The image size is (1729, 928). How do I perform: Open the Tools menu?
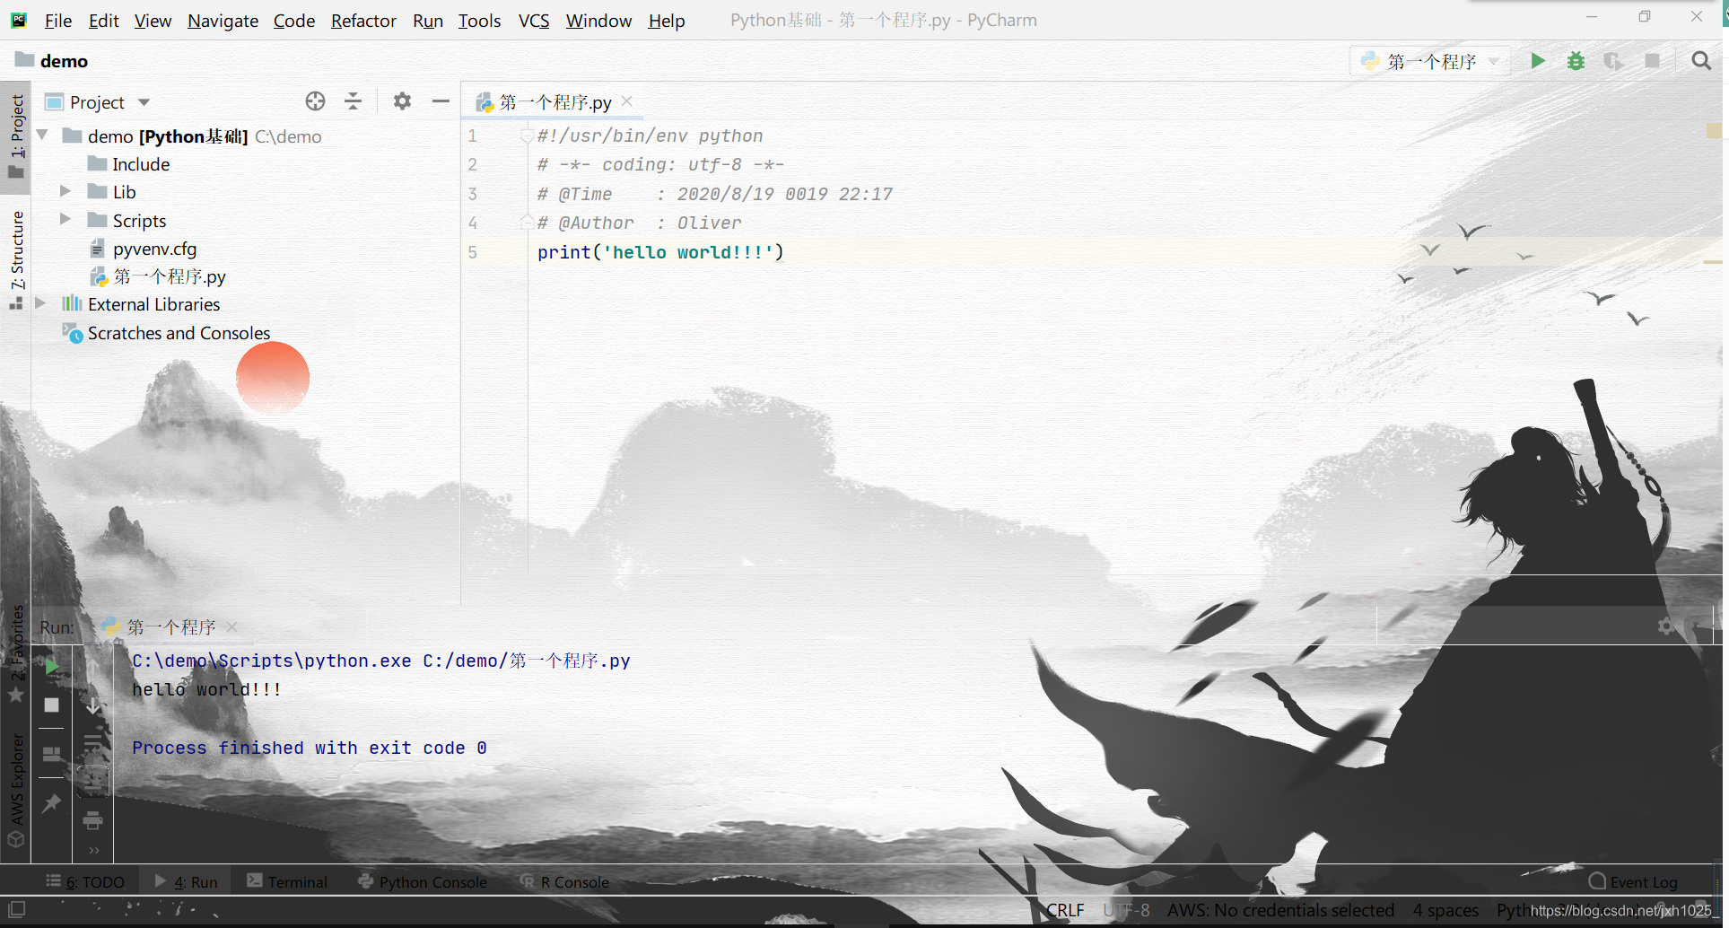[479, 21]
